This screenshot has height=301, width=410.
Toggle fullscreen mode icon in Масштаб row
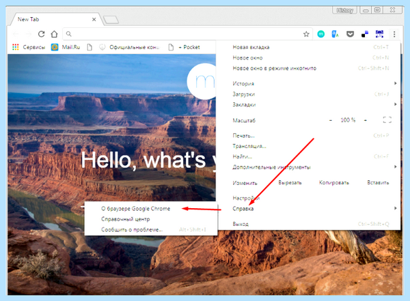(x=387, y=120)
